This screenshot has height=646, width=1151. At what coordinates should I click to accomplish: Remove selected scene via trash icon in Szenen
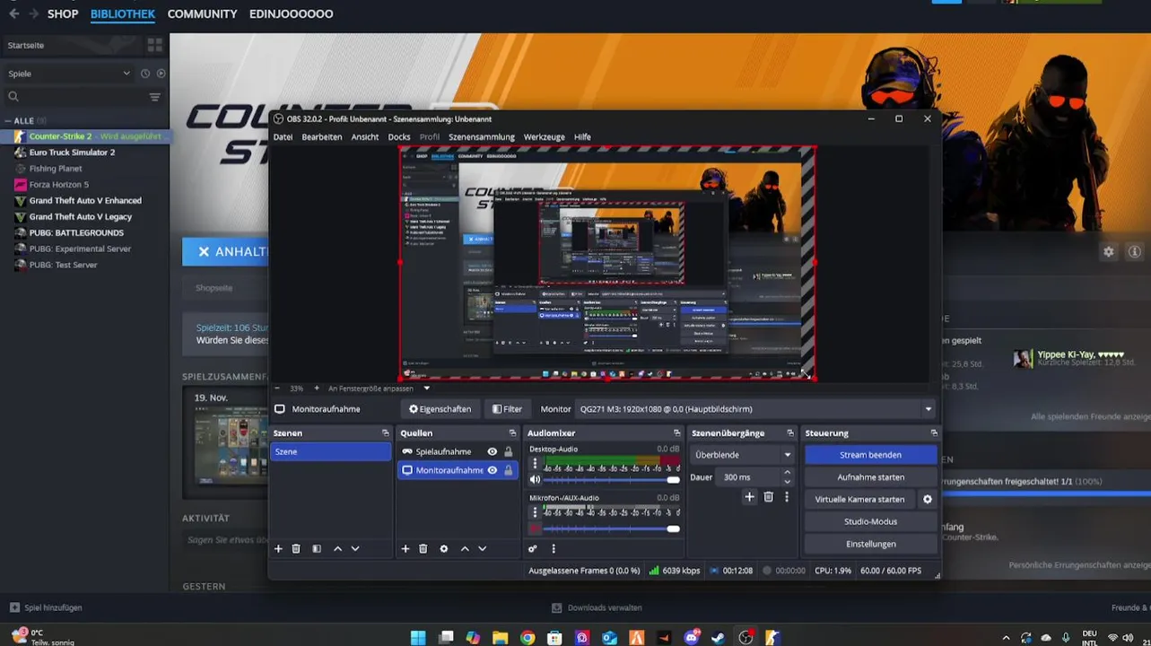[x=296, y=548]
